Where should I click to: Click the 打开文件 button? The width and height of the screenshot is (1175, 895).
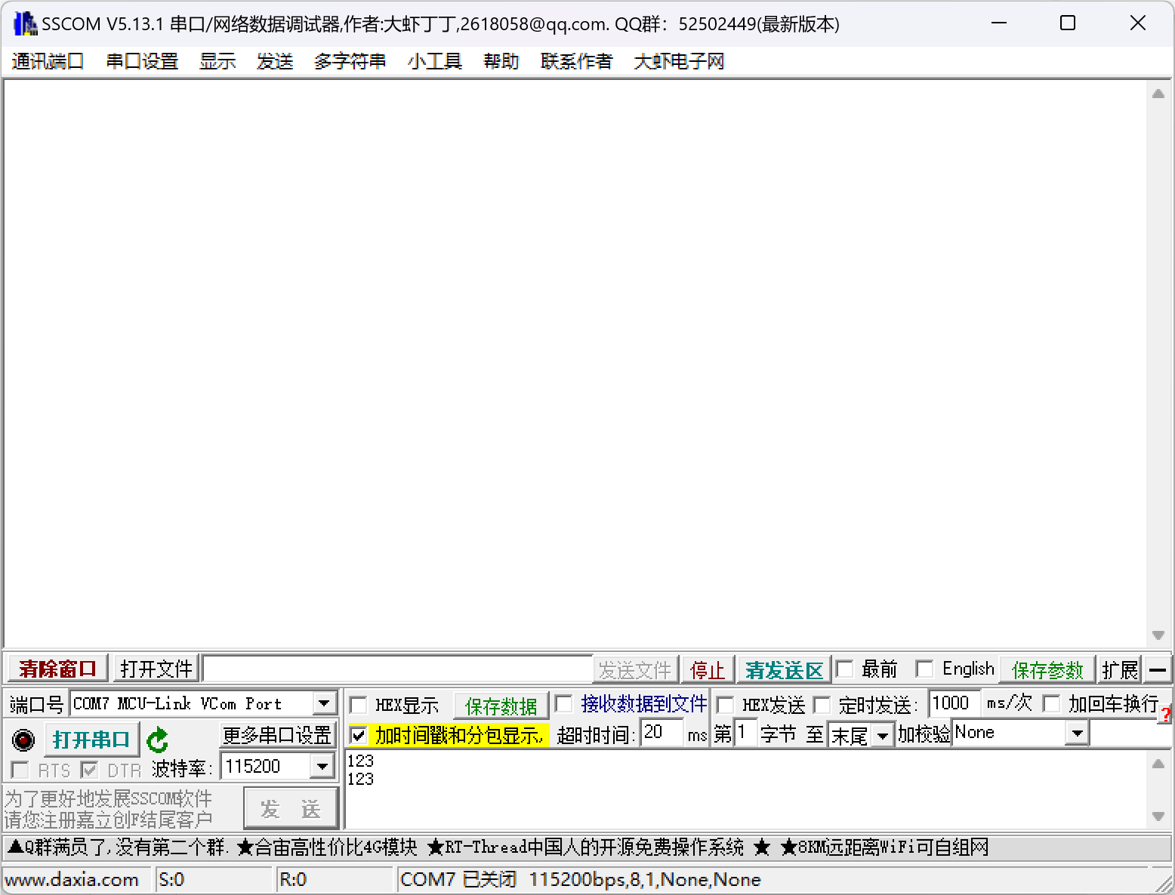[x=156, y=669]
